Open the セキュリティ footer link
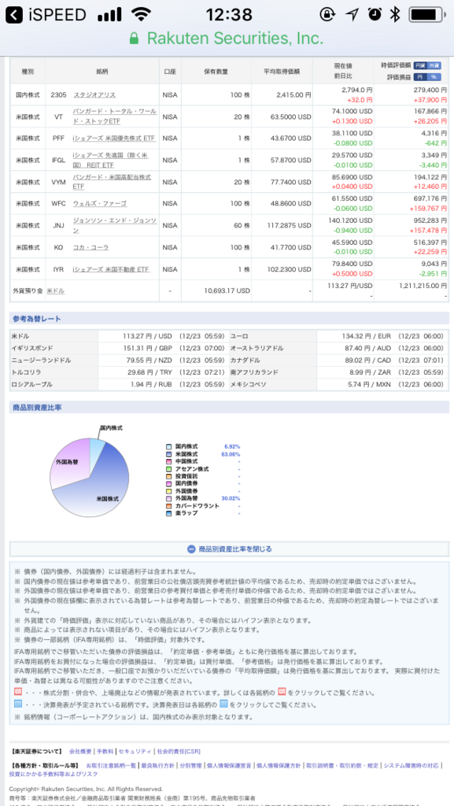 tap(135, 751)
